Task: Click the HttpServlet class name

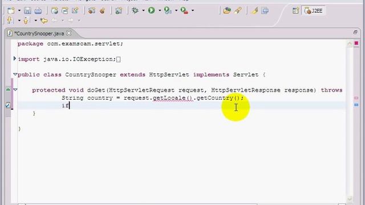Action: (x=169, y=75)
